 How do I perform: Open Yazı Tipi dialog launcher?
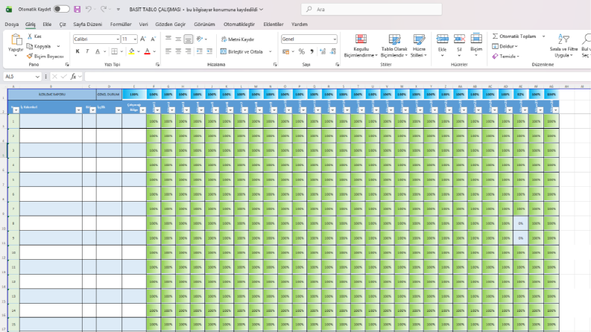tap(157, 65)
